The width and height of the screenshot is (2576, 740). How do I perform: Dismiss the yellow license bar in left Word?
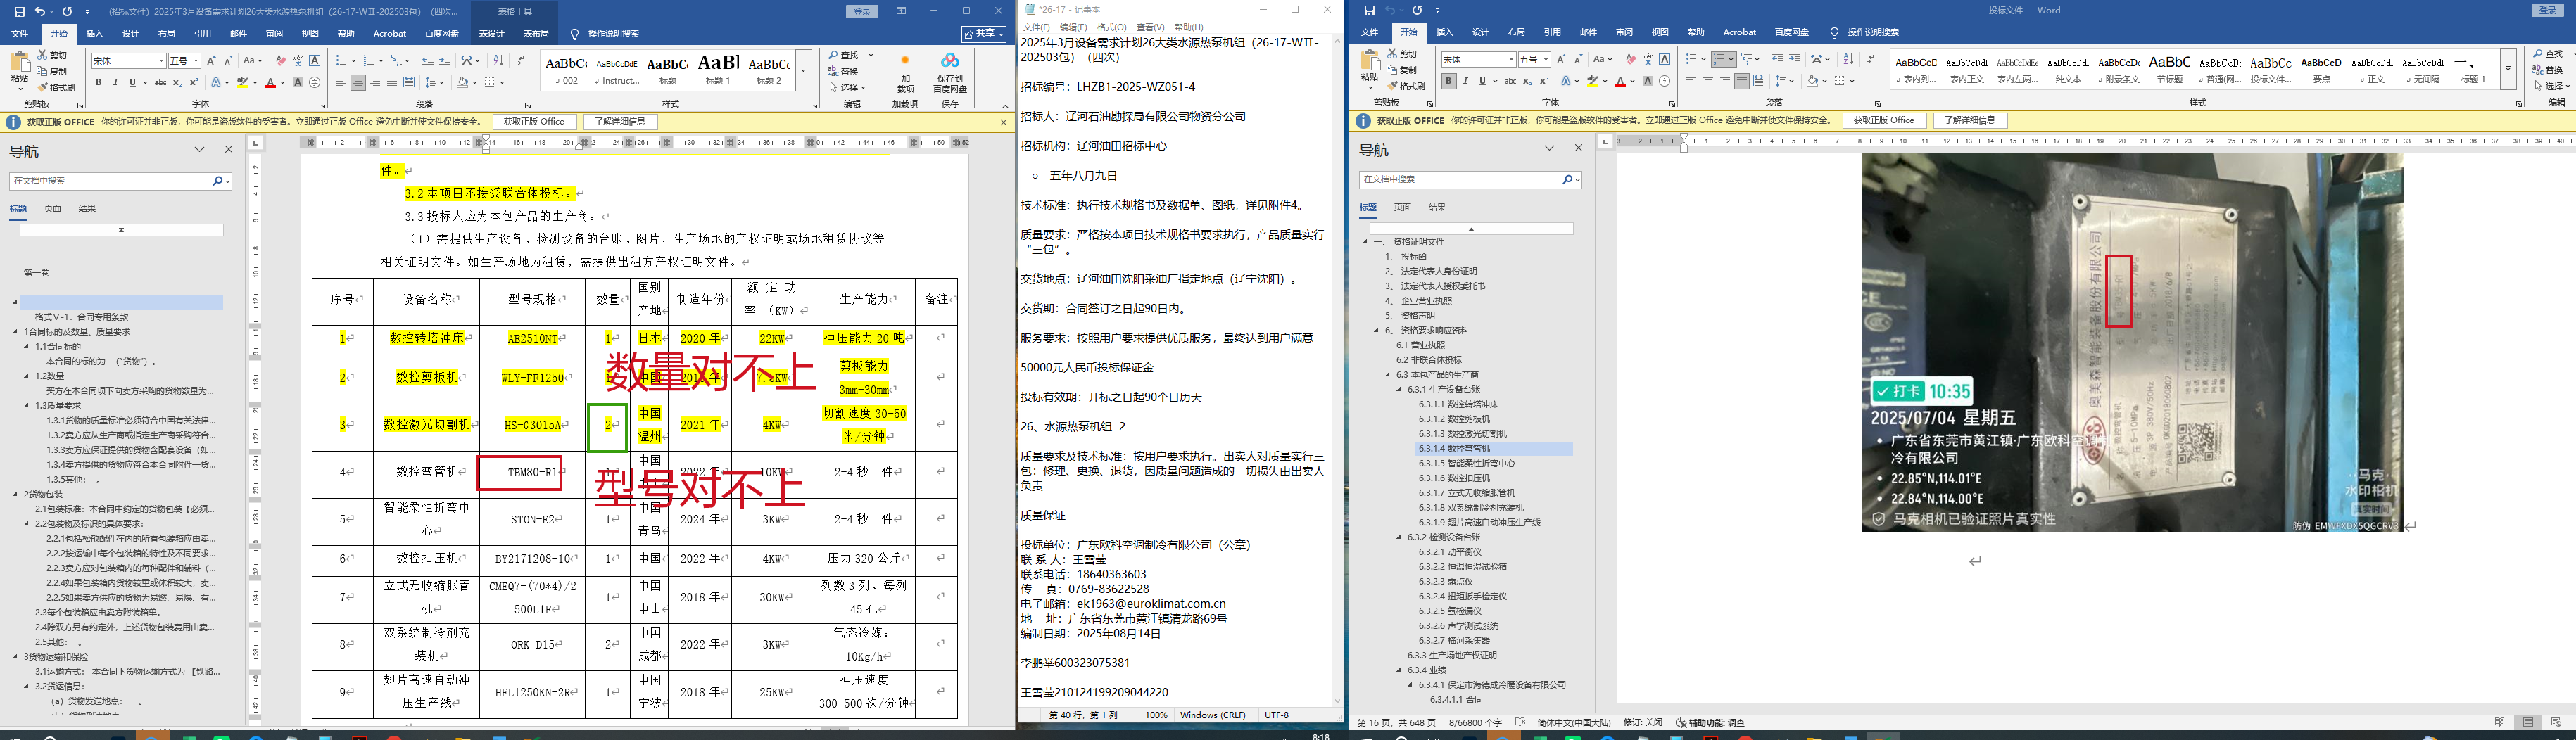1003,122
